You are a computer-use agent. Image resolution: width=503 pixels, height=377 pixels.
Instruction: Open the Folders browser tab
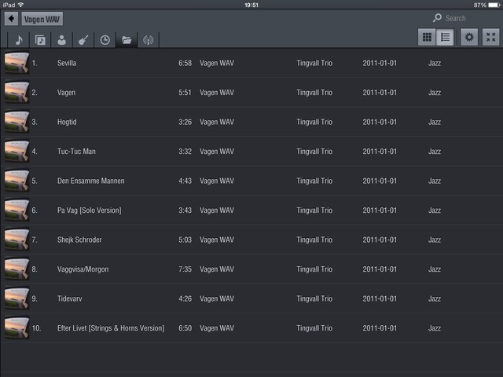[x=126, y=39]
